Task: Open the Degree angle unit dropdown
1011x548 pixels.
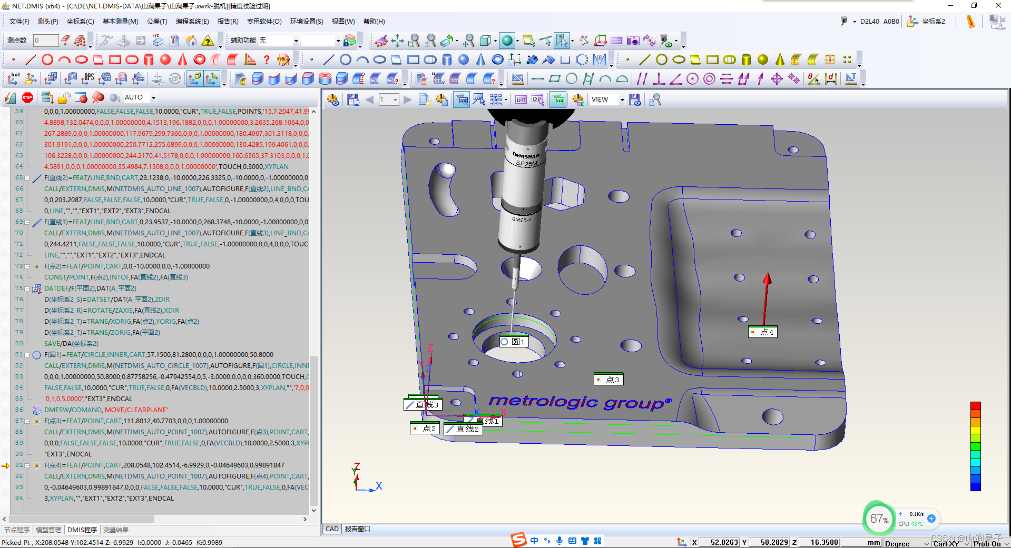Action: click(927, 543)
